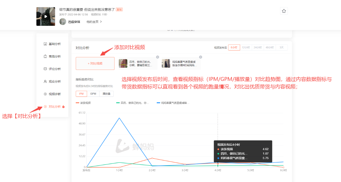
Task: Open 他的主页 link
Action: point(94,22)
